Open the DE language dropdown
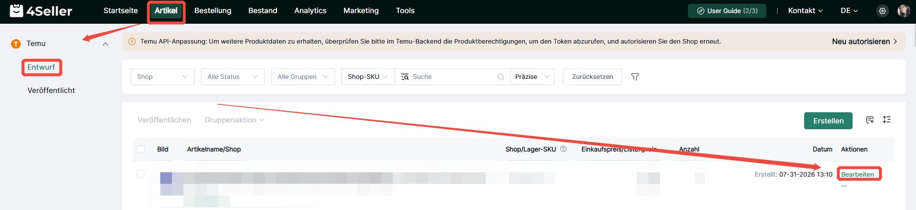916x210 pixels. (x=849, y=11)
